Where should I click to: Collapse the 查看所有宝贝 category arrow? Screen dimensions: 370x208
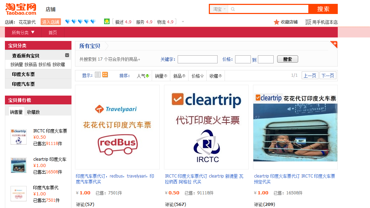67,55
